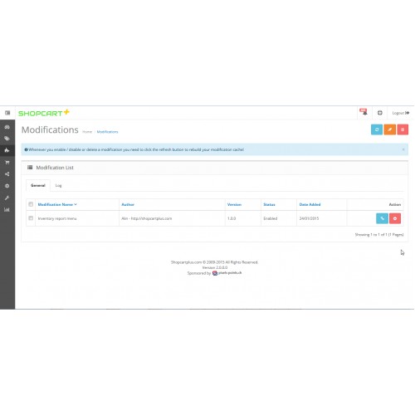Click the orange Clear button

(389, 129)
